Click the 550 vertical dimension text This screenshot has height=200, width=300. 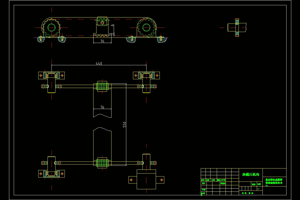click(x=124, y=124)
